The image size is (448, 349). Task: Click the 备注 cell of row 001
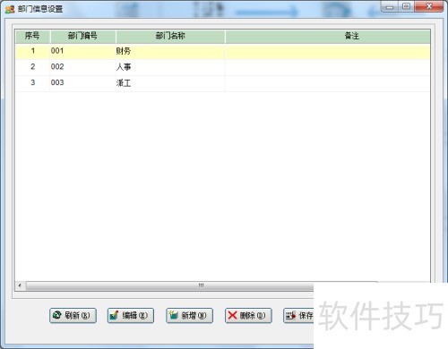coord(328,51)
